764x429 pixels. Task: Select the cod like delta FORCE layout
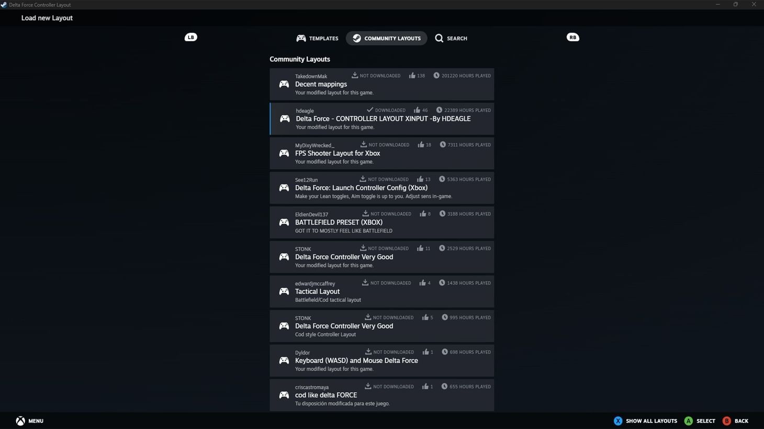[381, 395]
